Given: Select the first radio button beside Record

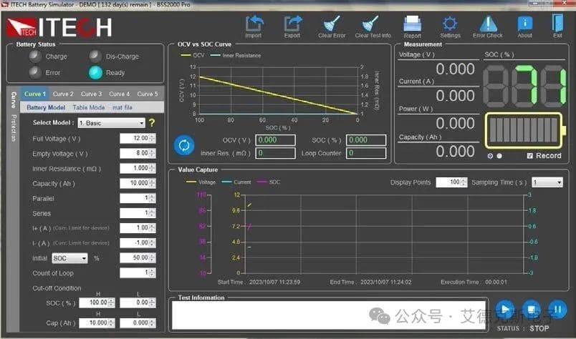Looking at the screenshot, I should [490, 155].
